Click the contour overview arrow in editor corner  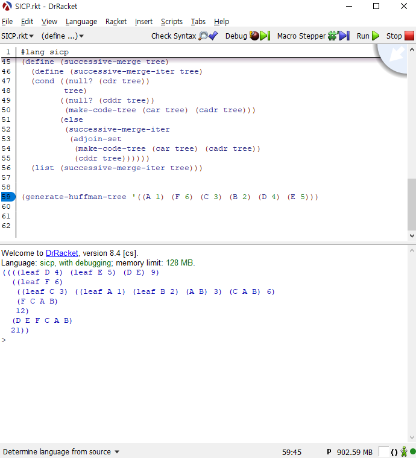tap(396, 56)
